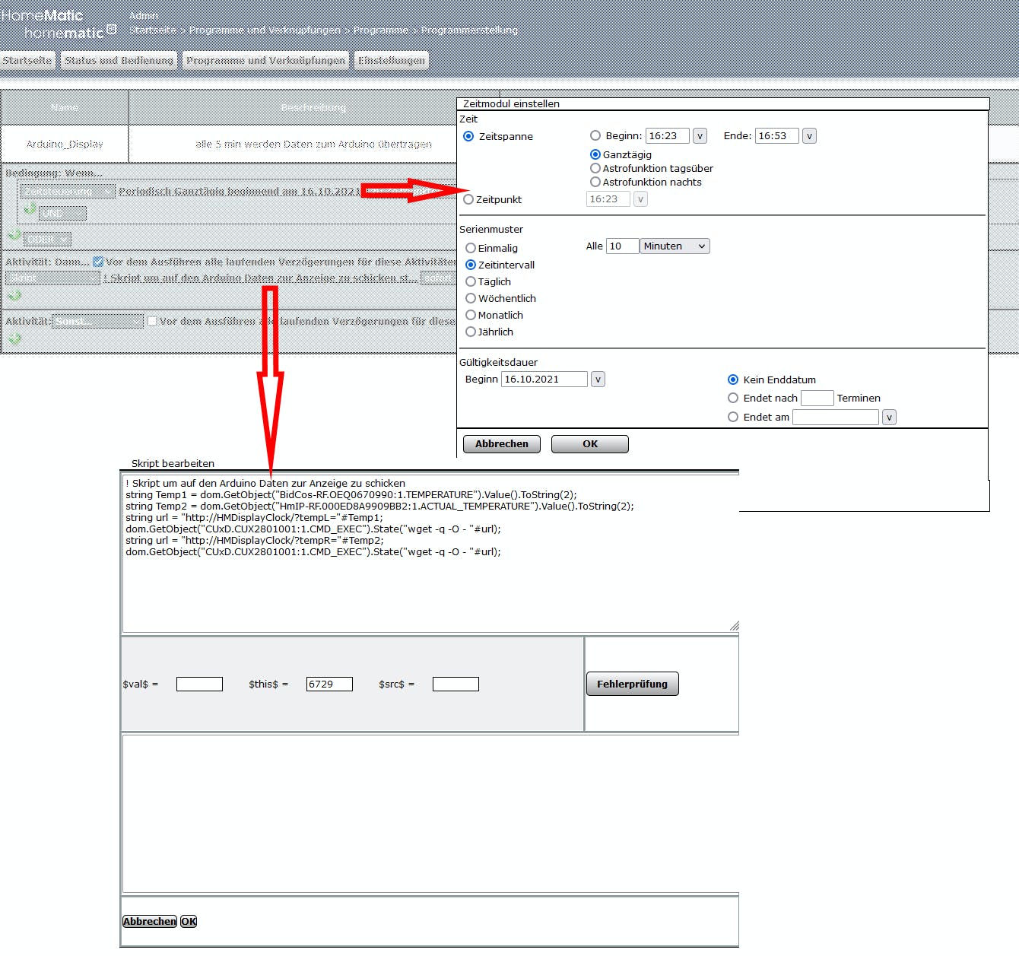Viewport: 1019px width, 956px height.
Task: Focus the Beginn time field 16:23
Action: click(x=668, y=136)
